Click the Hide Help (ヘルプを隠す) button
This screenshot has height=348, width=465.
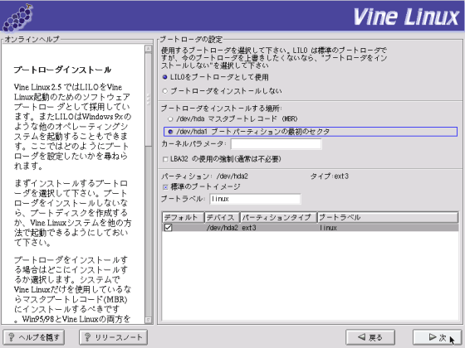[34, 337]
